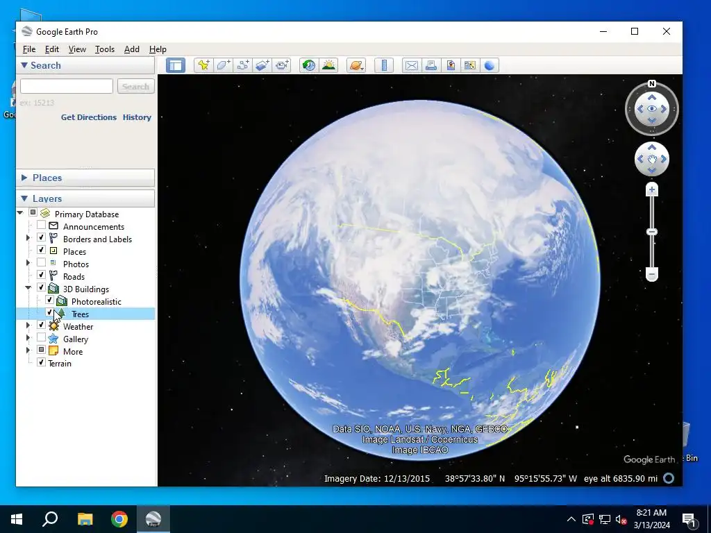
Task: Show sunlight across the landscape icon
Action: pos(328,65)
